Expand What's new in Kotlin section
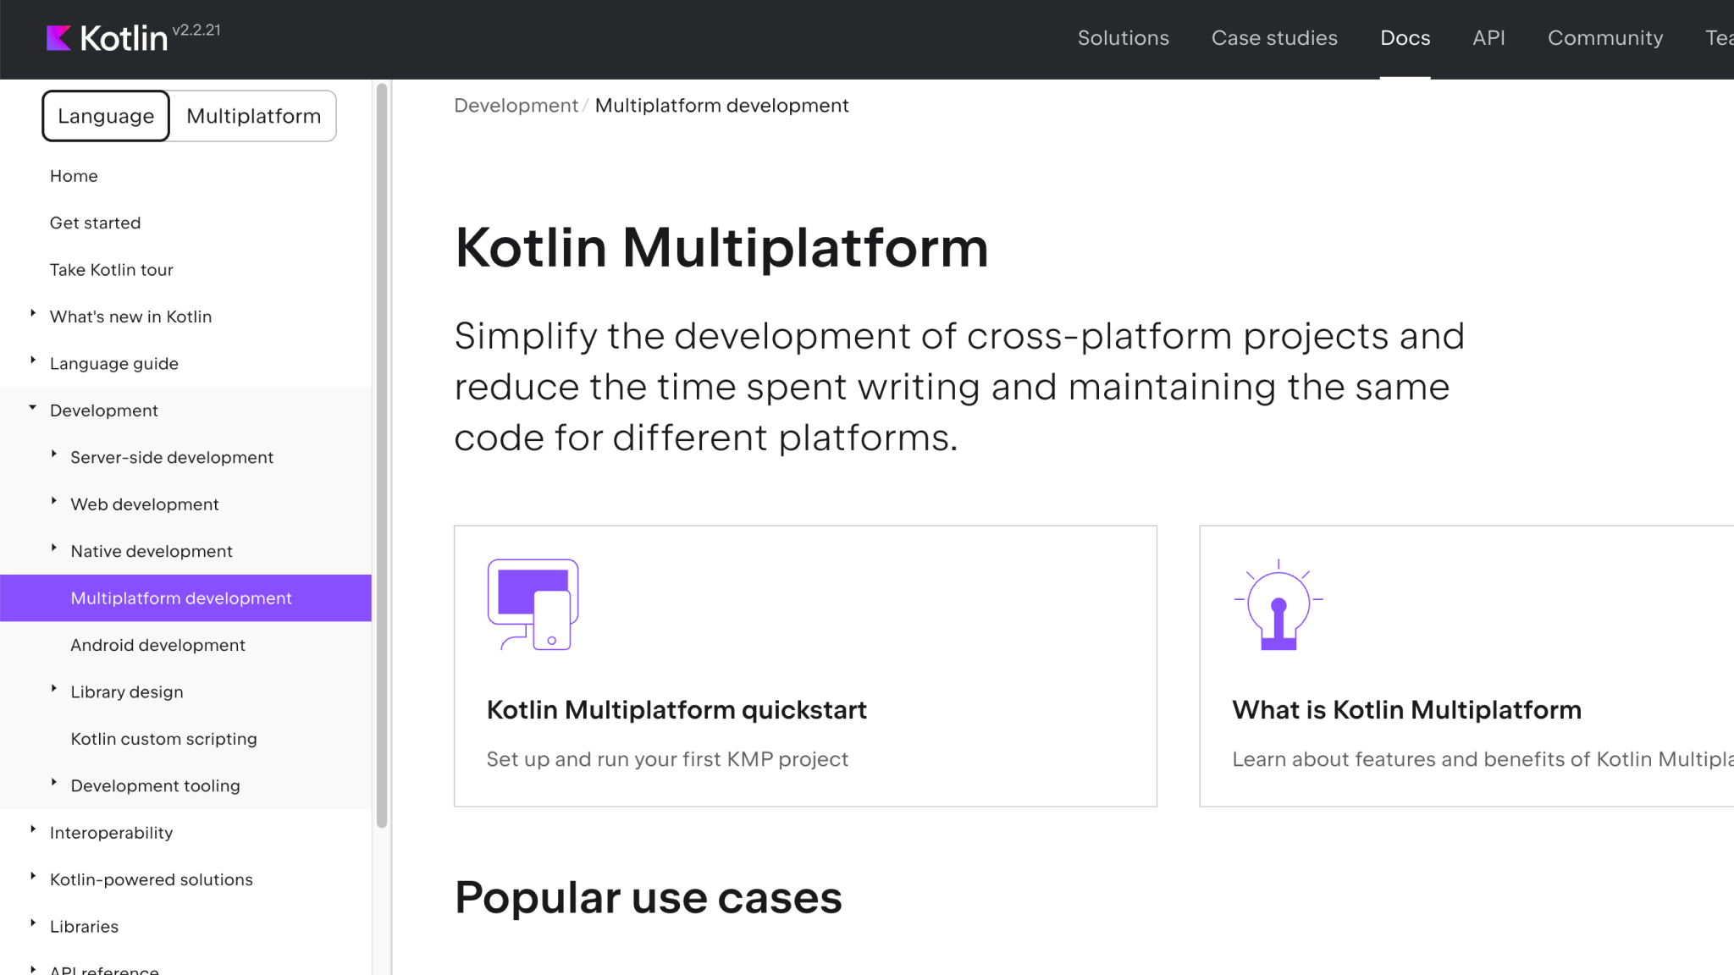 pos(33,314)
